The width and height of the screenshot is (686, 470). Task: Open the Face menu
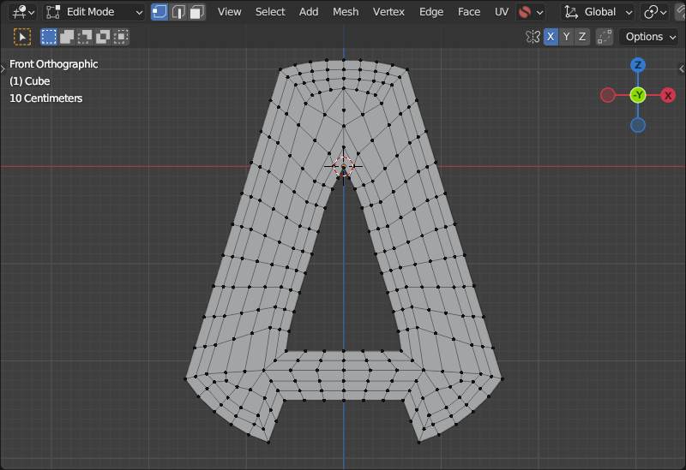(x=468, y=12)
